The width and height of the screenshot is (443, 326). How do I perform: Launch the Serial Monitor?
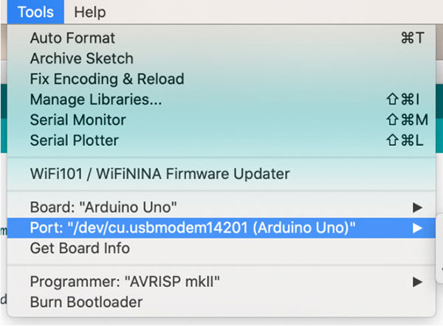coord(78,119)
